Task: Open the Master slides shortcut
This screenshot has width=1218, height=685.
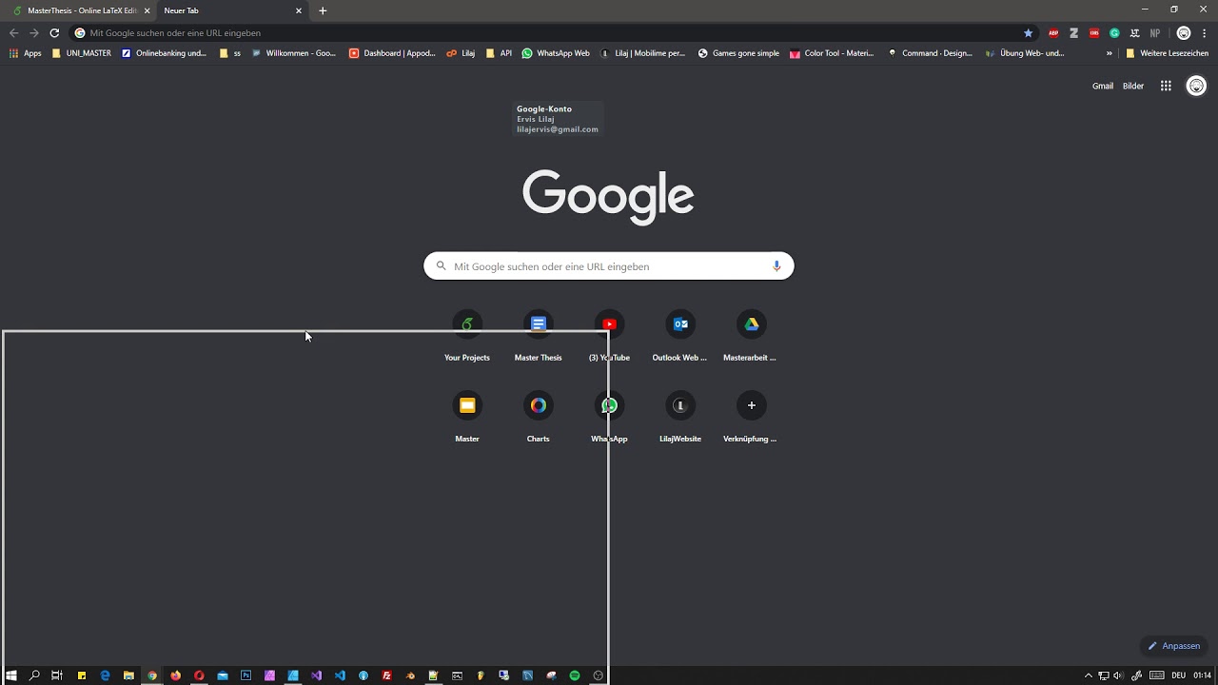Action: [x=466, y=418]
